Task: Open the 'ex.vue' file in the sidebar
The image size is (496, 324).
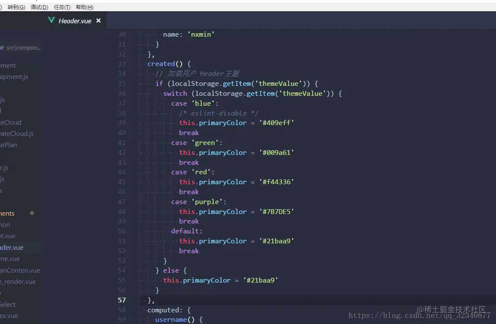Action: pos(9,316)
